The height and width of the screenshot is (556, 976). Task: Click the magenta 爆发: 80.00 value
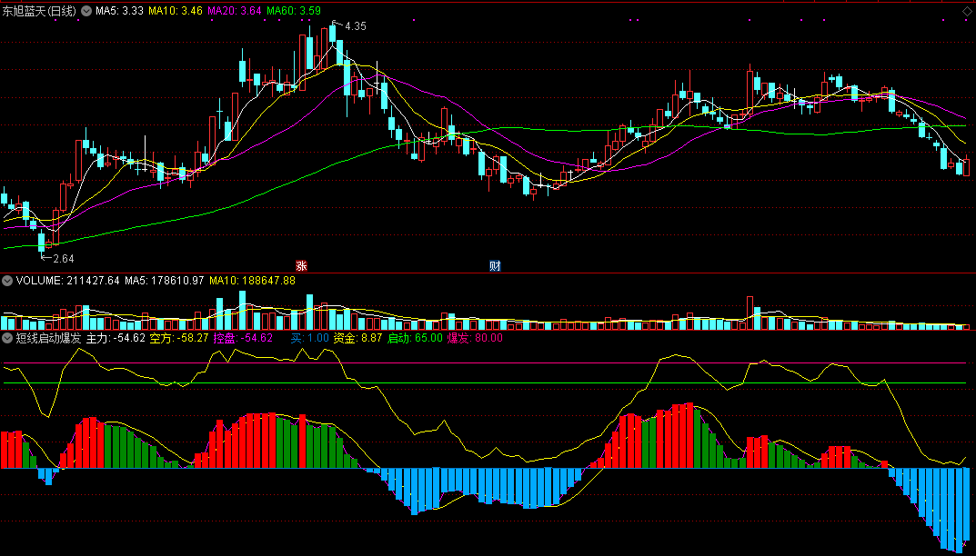coord(475,338)
